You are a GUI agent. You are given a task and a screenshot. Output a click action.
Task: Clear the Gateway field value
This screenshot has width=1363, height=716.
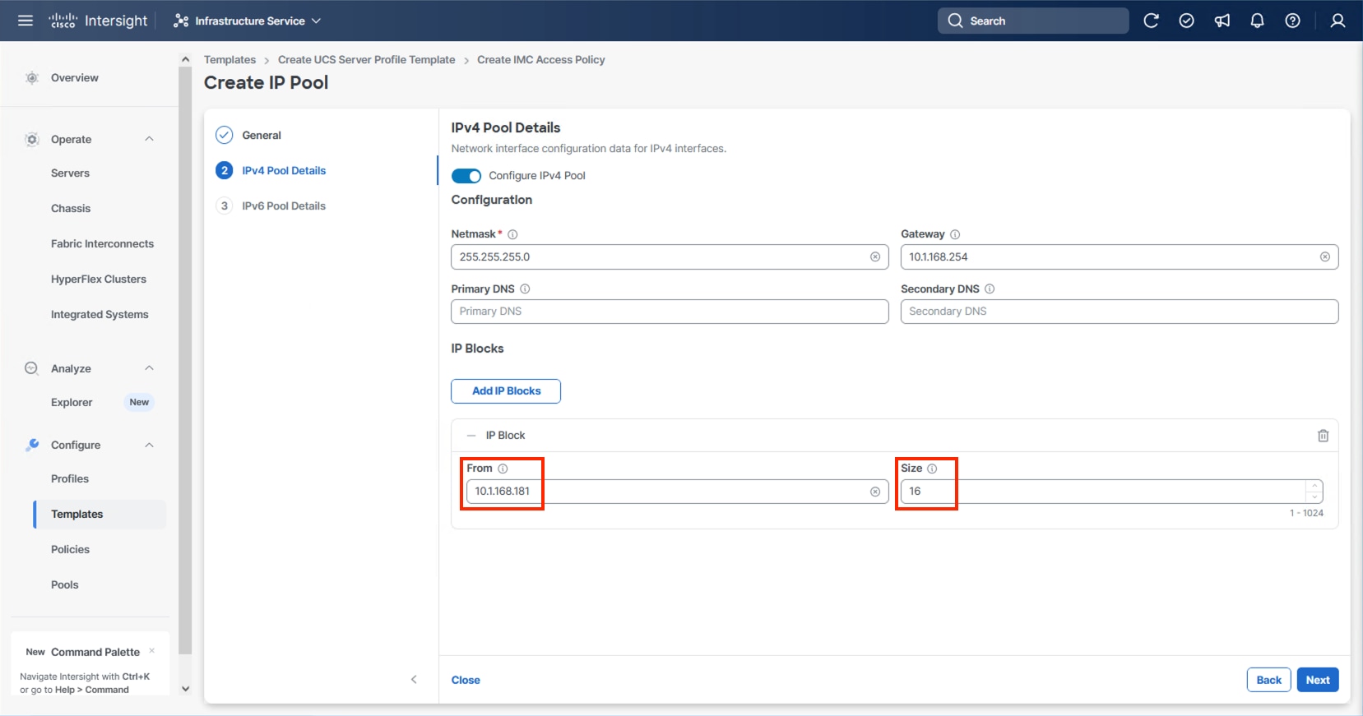(1325, 257)
